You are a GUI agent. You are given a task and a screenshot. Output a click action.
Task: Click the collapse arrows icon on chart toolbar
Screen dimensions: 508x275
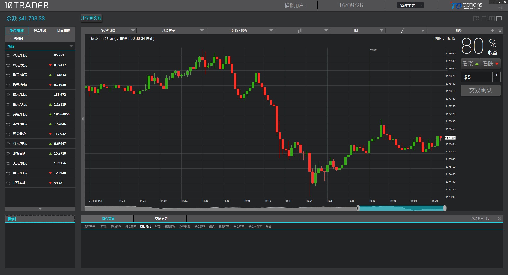click(x=500, y=31)
